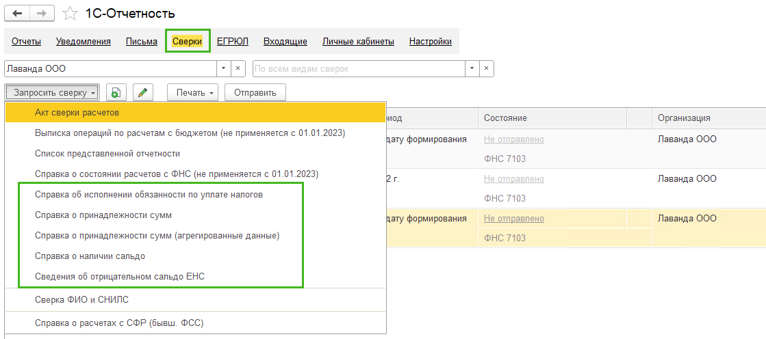Expand the Запросить сверку dropdown button

(52, 92)
